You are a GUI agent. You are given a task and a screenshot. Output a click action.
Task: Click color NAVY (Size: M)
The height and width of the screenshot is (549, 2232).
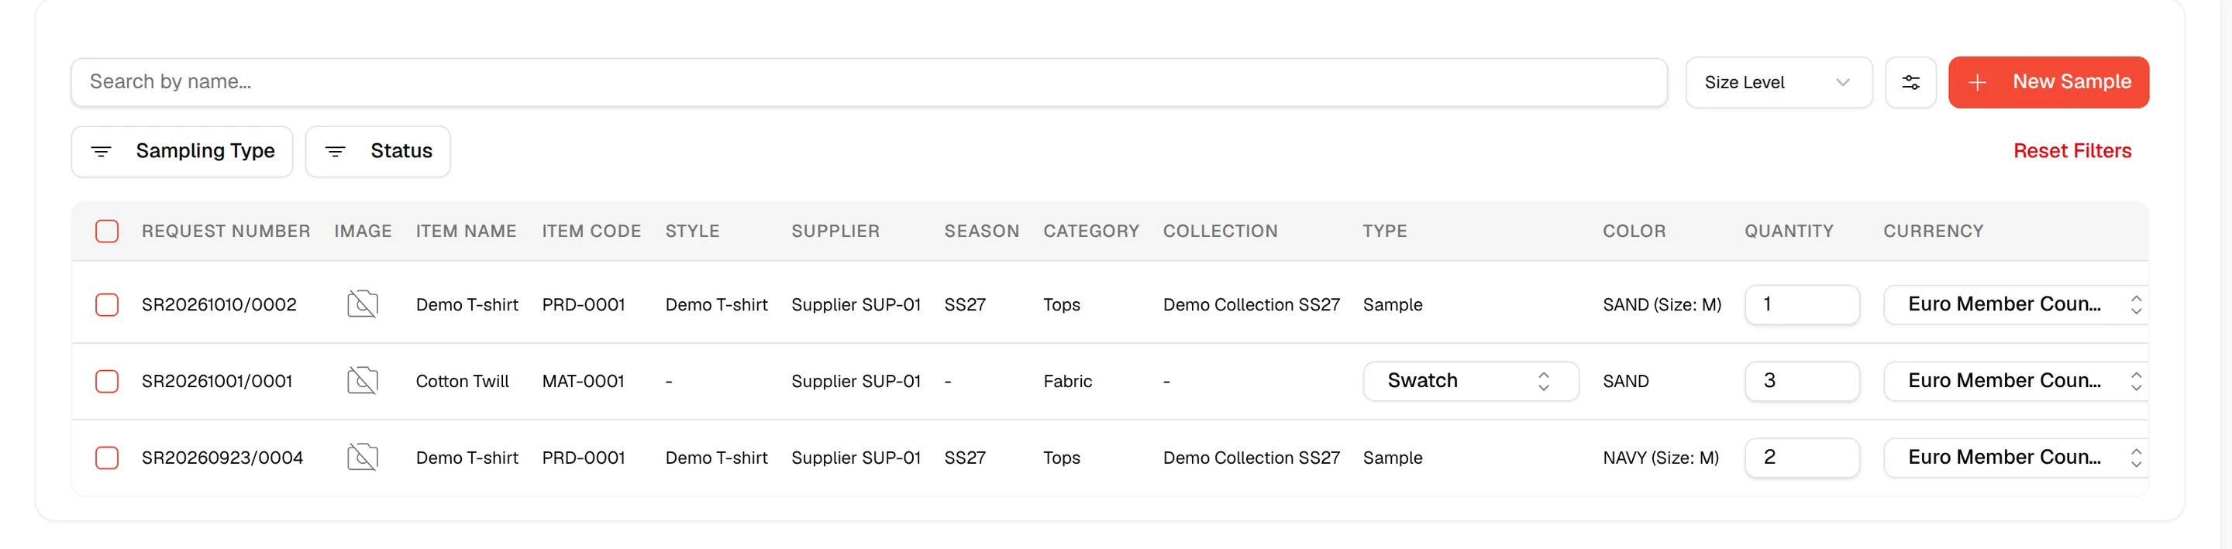pos(1660,457)
